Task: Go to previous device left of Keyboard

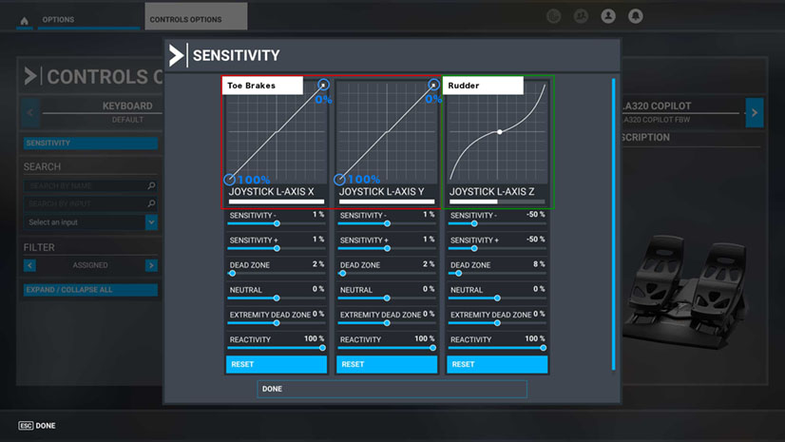Action: coord(30,112)
